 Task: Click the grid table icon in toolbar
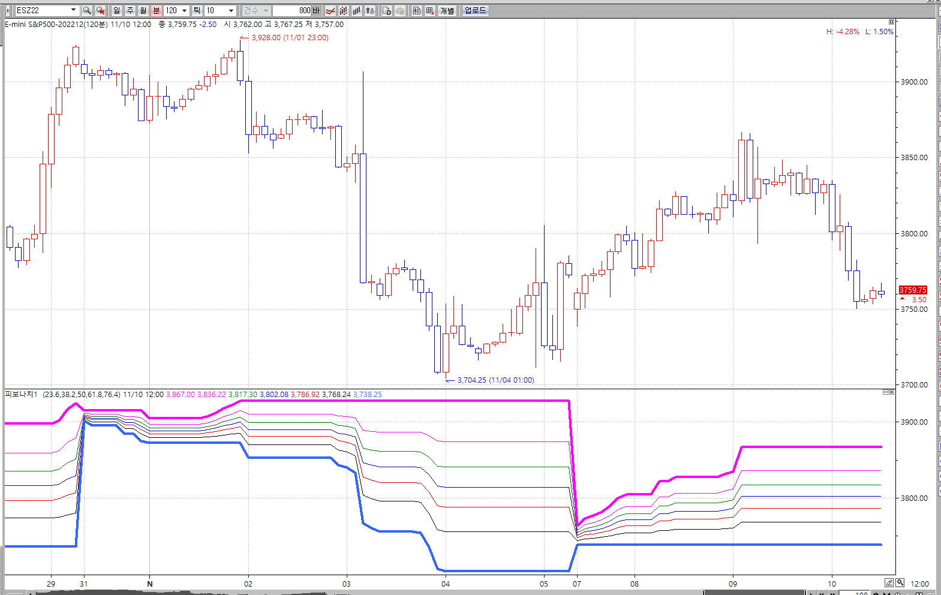click(430, 11)
